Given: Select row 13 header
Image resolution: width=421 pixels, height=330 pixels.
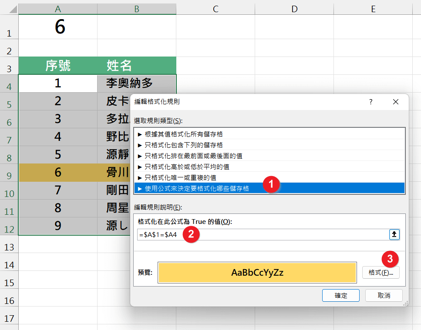Looking at the screenshot, I should coord(9,247).
